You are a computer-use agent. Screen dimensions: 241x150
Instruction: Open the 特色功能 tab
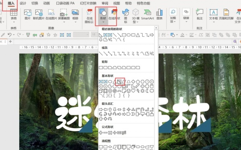[x=143, y=3]
